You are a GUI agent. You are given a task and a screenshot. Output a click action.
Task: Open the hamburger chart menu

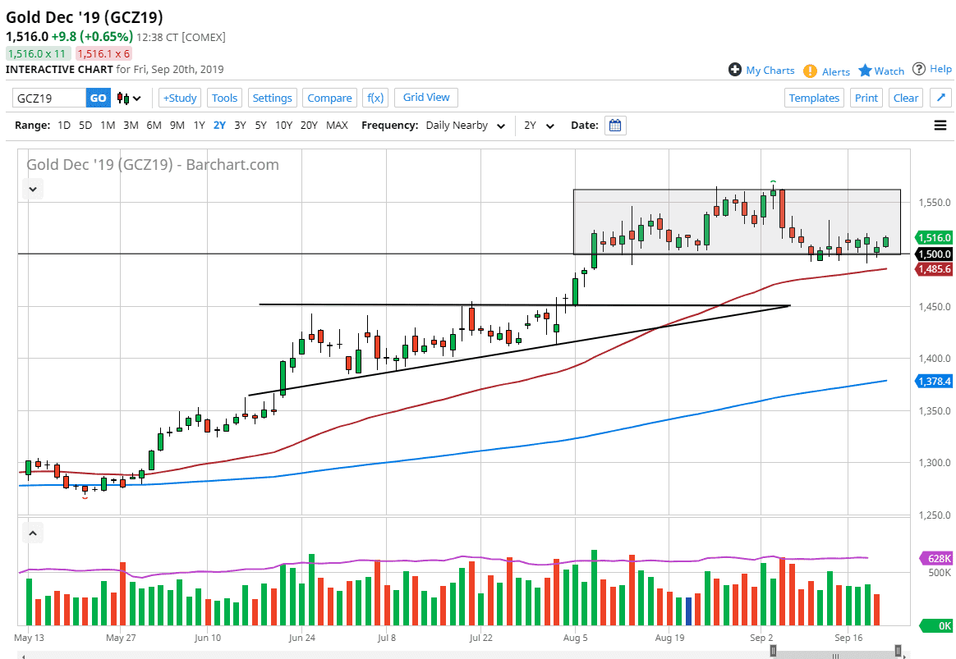(x=940, y=126)
